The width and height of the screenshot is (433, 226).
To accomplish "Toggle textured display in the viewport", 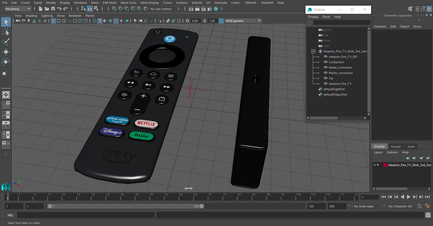I will 116,21.
